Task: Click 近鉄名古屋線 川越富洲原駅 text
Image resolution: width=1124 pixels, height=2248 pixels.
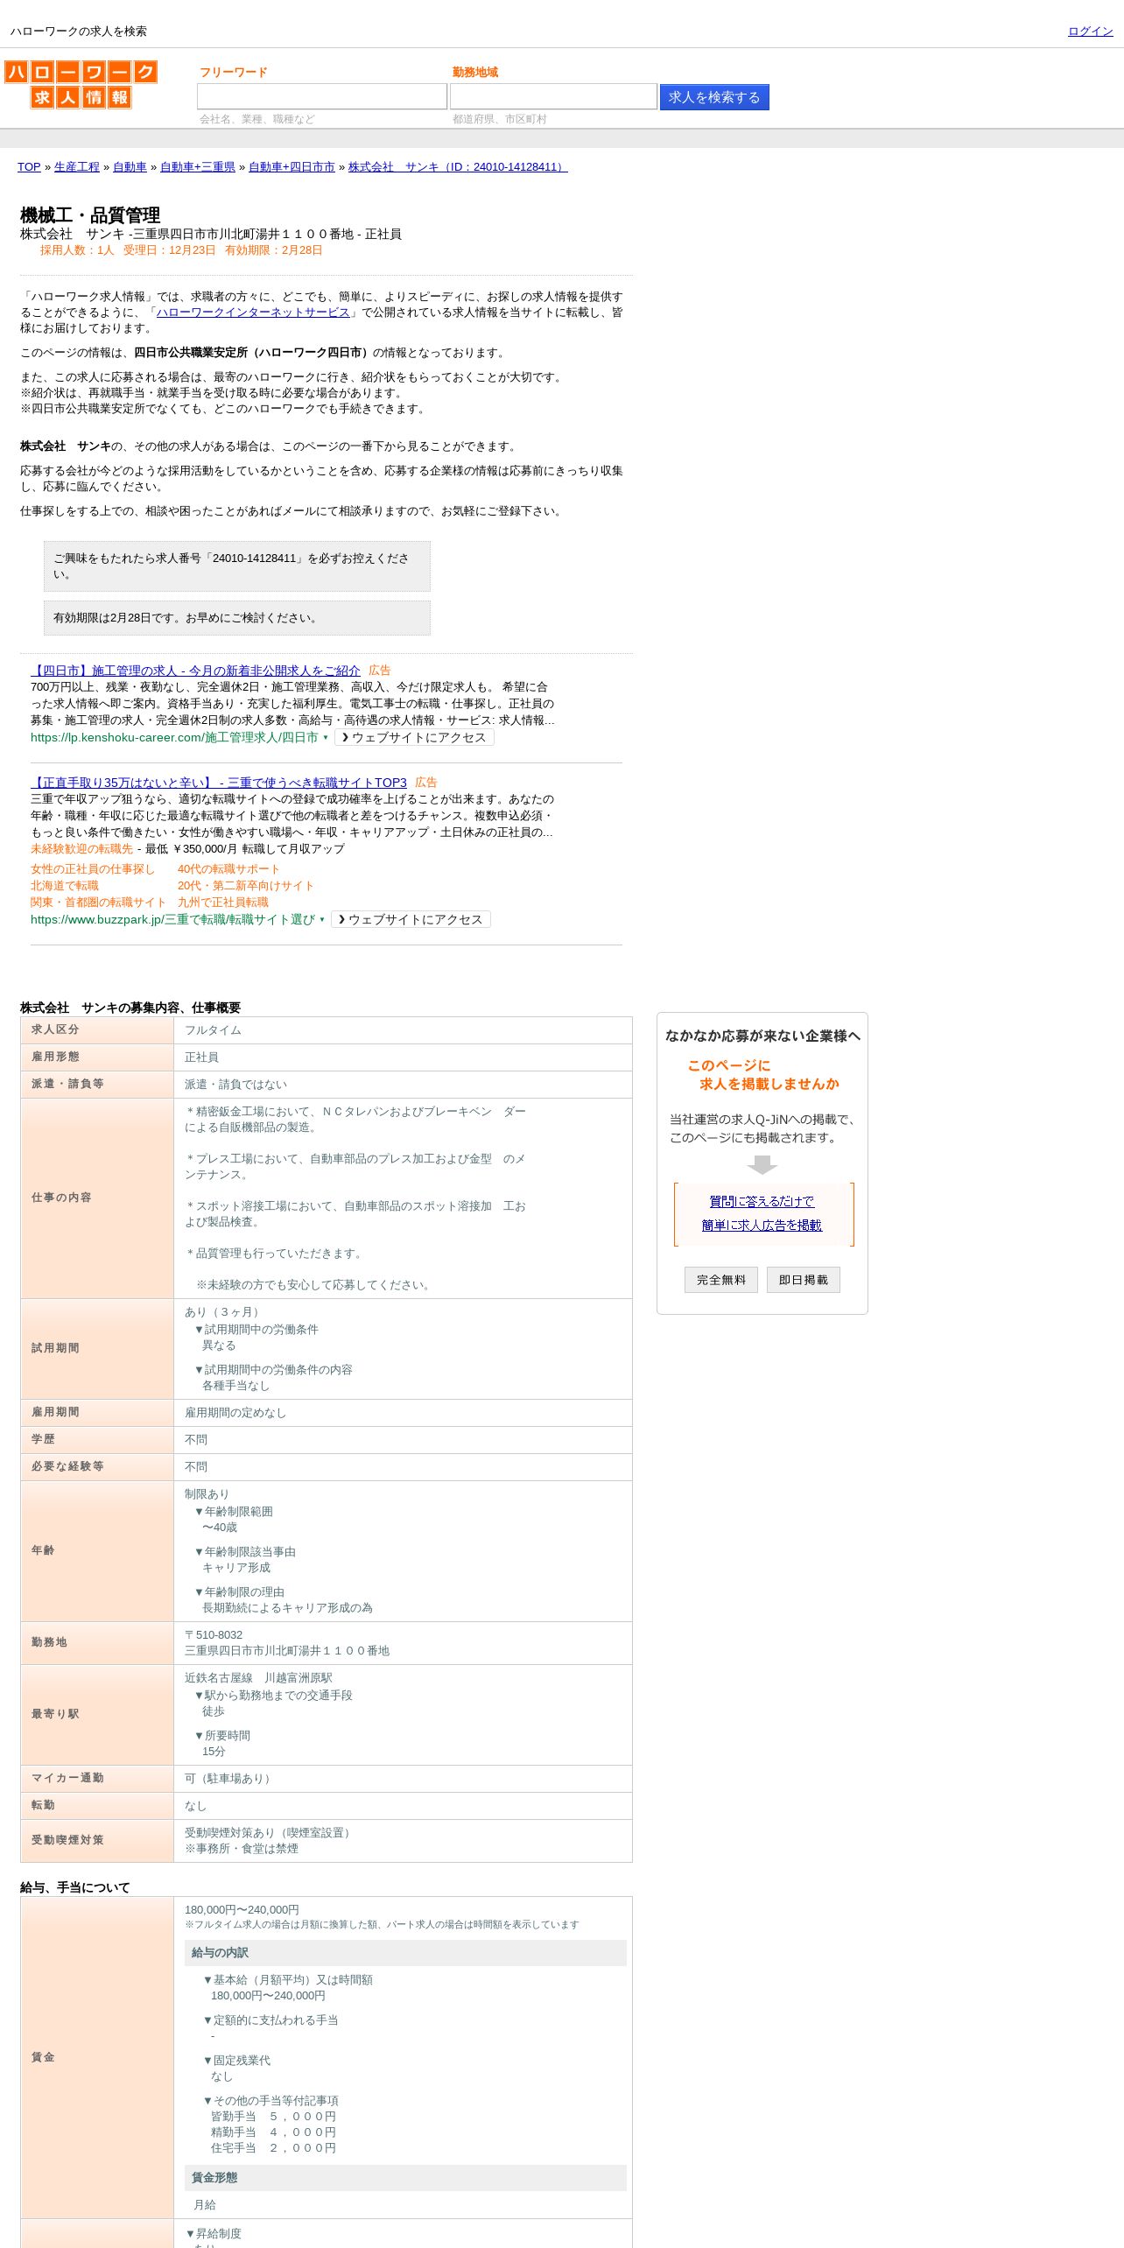Action: pos(258,1678)
